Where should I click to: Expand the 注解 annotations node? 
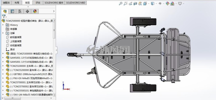[x=3, y=33]
